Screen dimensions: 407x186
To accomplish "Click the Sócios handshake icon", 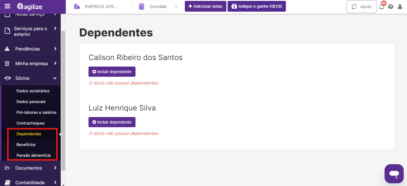I will (7, 78).
